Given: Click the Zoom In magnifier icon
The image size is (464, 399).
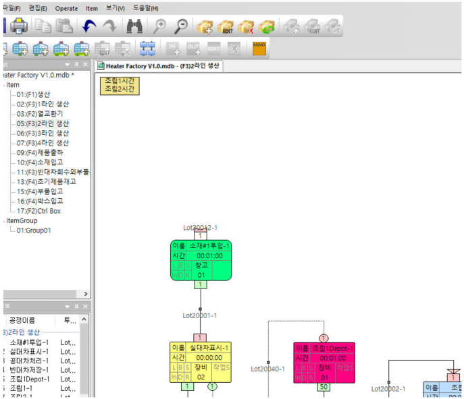Looking at the screenshot, I should pyautogui.click(x=159, y=27).
